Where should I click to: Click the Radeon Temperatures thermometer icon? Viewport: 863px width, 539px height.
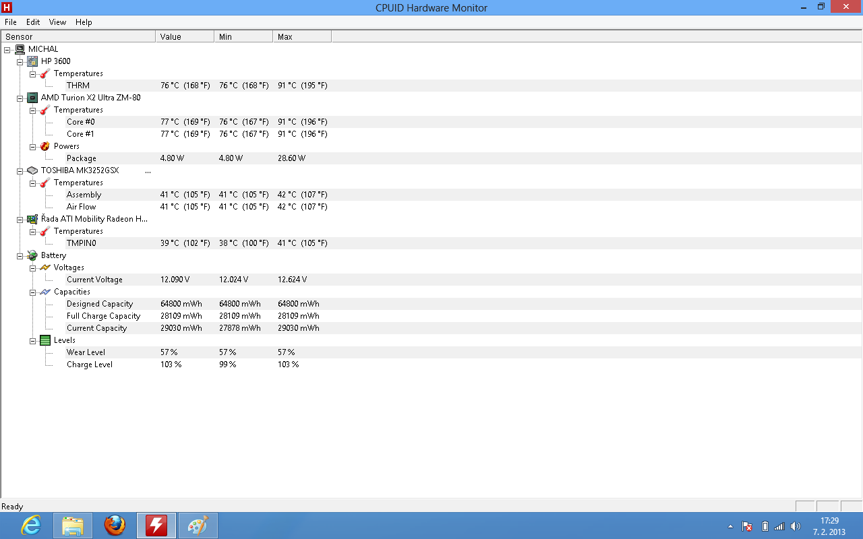click(45, 231)
